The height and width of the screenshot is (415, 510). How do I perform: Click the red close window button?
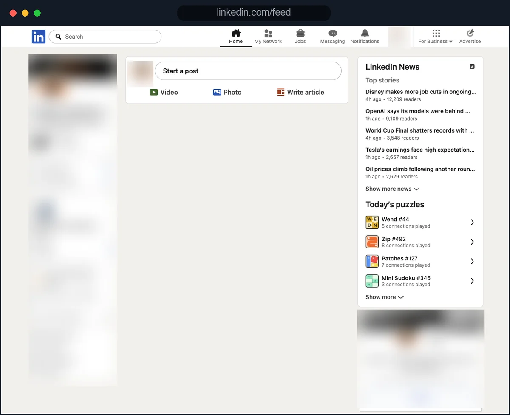click(x=13, y=13)
